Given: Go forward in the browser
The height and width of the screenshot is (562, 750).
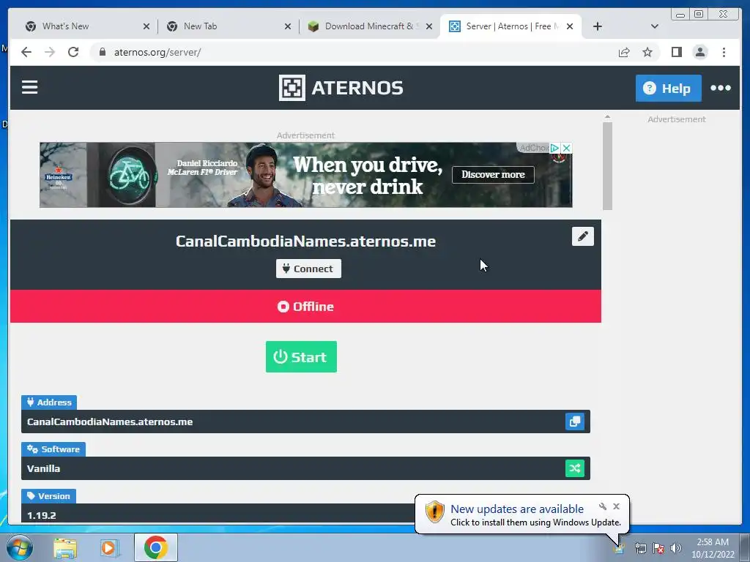Looking at the screenshot, I should pos(50,52).
